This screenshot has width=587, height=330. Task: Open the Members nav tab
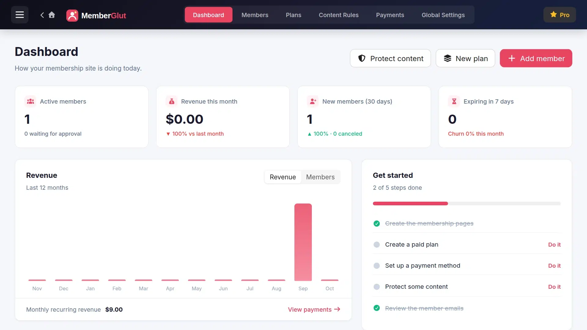tap(255, 15)
